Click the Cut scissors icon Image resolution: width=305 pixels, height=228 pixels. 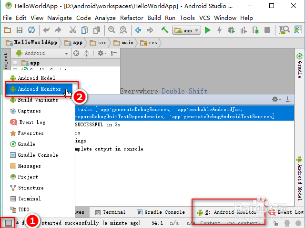tap(73, 30)
